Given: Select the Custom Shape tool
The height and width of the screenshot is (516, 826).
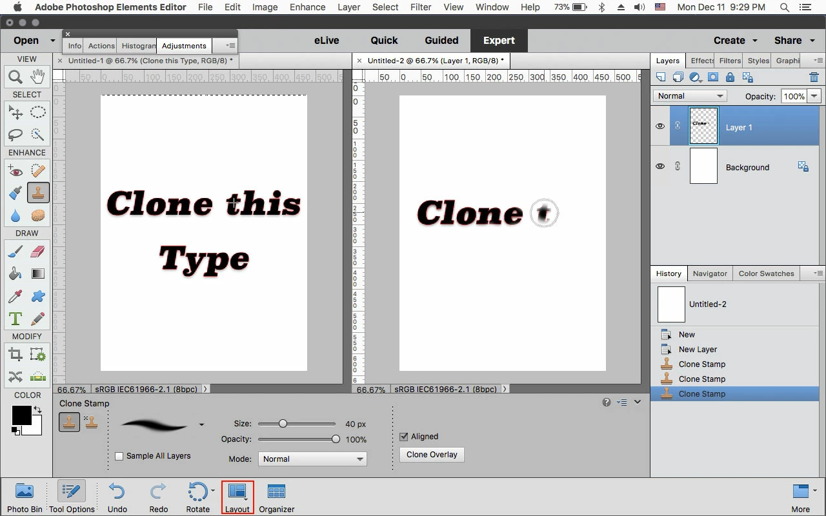Looking at the screenshot, I should 38,296.
